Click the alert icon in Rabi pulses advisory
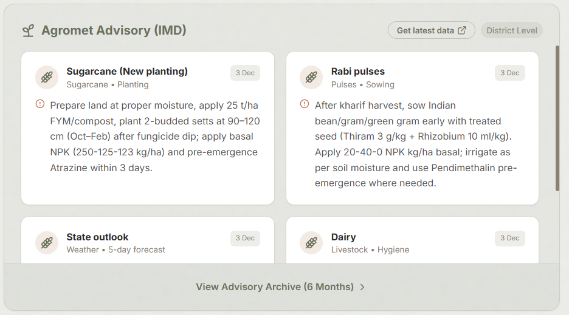 [305, 104]
